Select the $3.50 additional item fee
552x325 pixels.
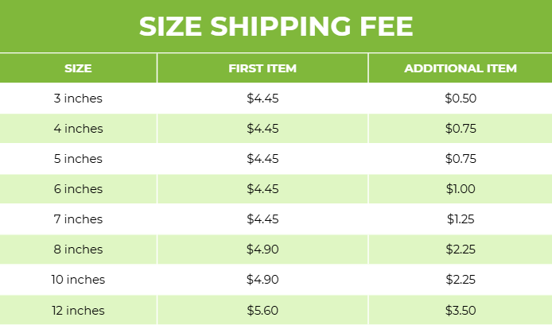point(461,310)
